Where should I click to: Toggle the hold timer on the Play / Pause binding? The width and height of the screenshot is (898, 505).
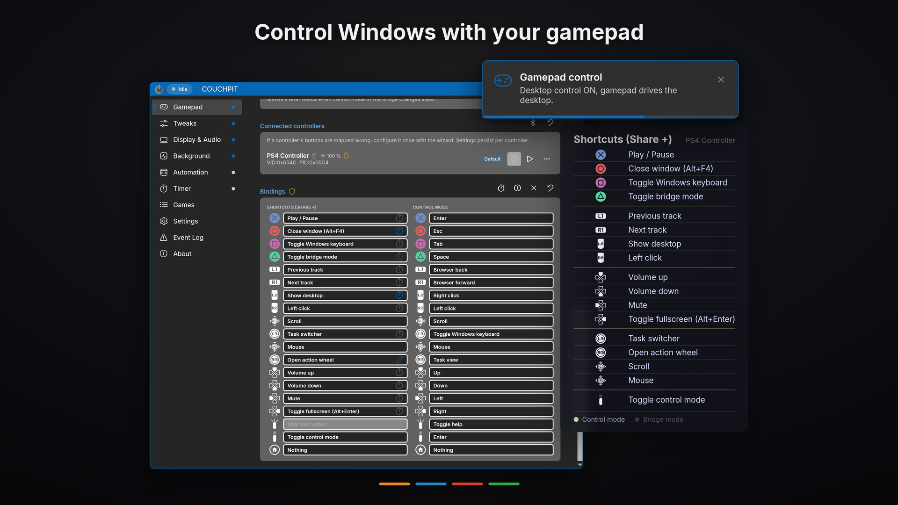click(x=399, y=218)
